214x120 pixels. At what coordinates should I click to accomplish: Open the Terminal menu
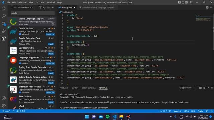[51, 2]
